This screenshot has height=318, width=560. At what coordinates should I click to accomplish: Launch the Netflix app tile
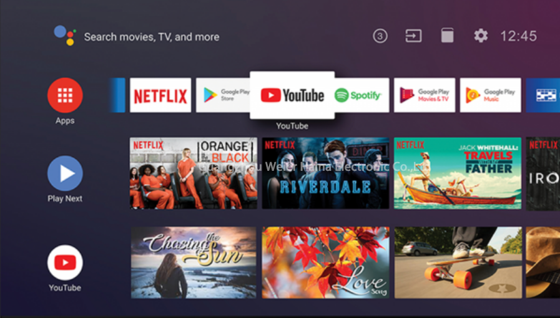click(x=160, y=95)
